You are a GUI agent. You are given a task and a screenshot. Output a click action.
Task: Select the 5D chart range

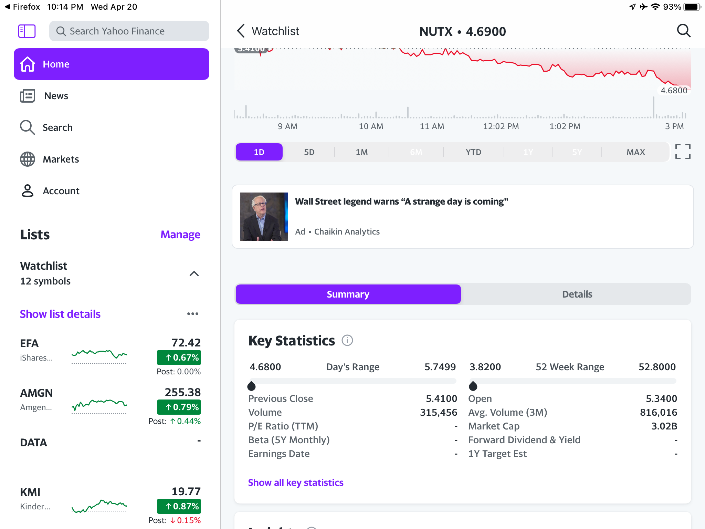pos(309,152)
